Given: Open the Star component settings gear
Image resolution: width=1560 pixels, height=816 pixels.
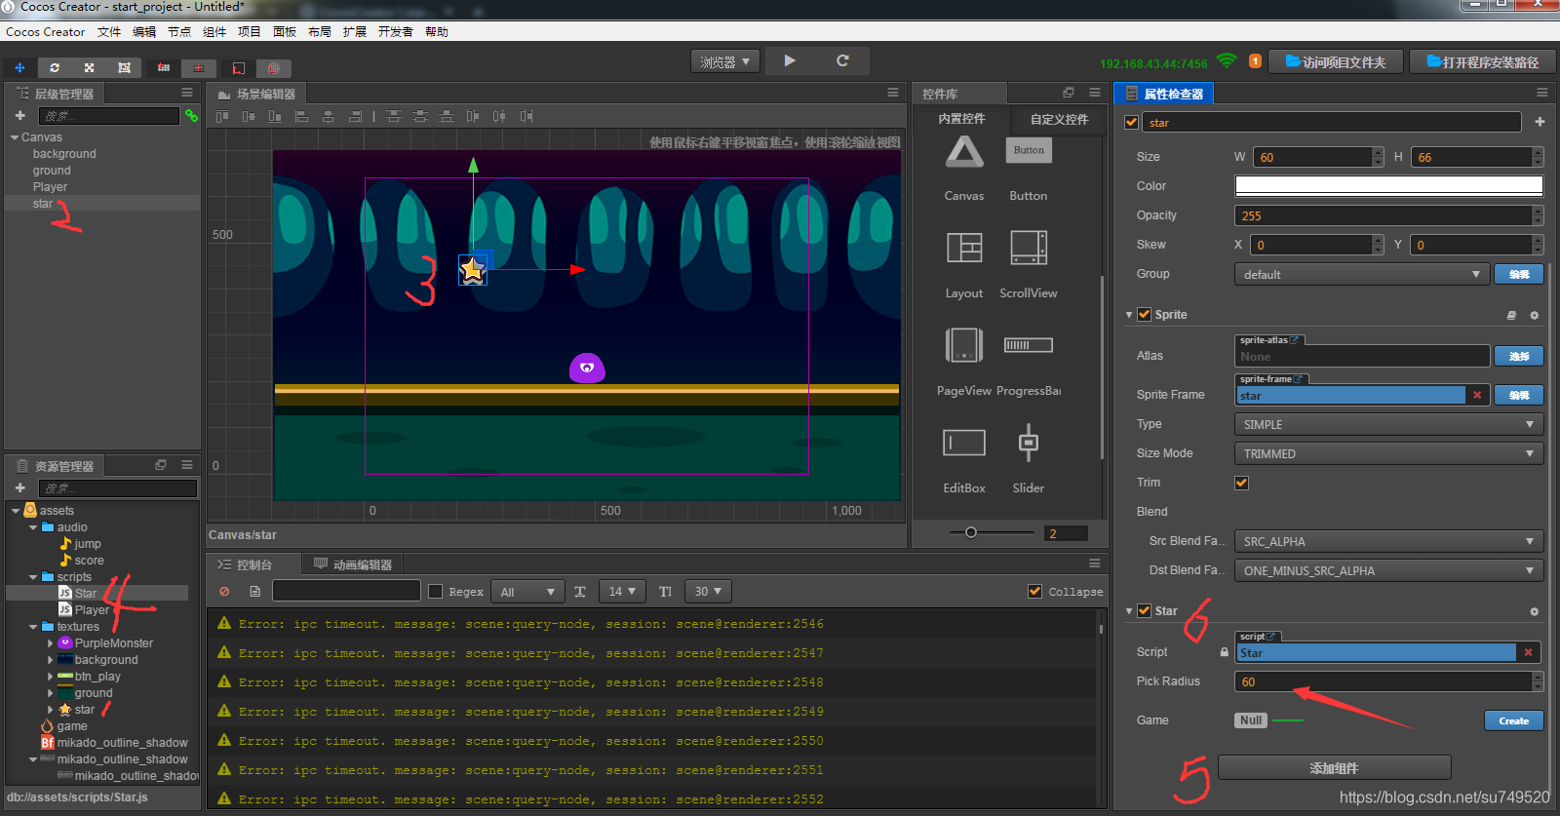Looking at the screenshot, I should tap(1534, 612).
